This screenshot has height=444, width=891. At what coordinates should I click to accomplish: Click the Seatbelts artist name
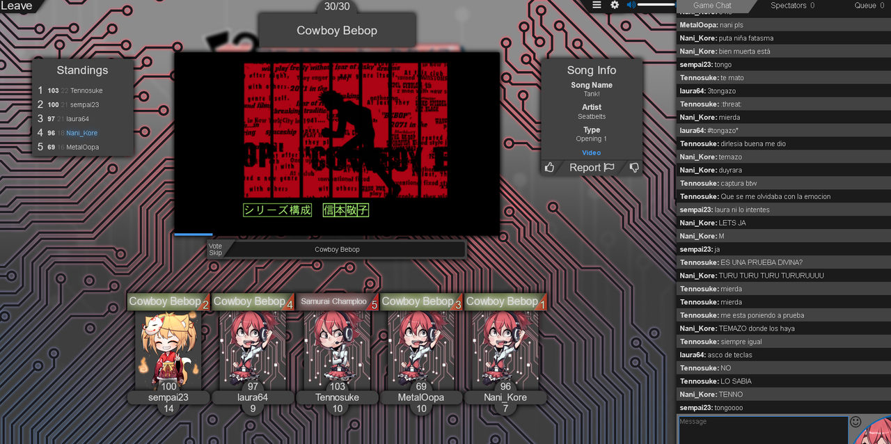coord(592,116)
